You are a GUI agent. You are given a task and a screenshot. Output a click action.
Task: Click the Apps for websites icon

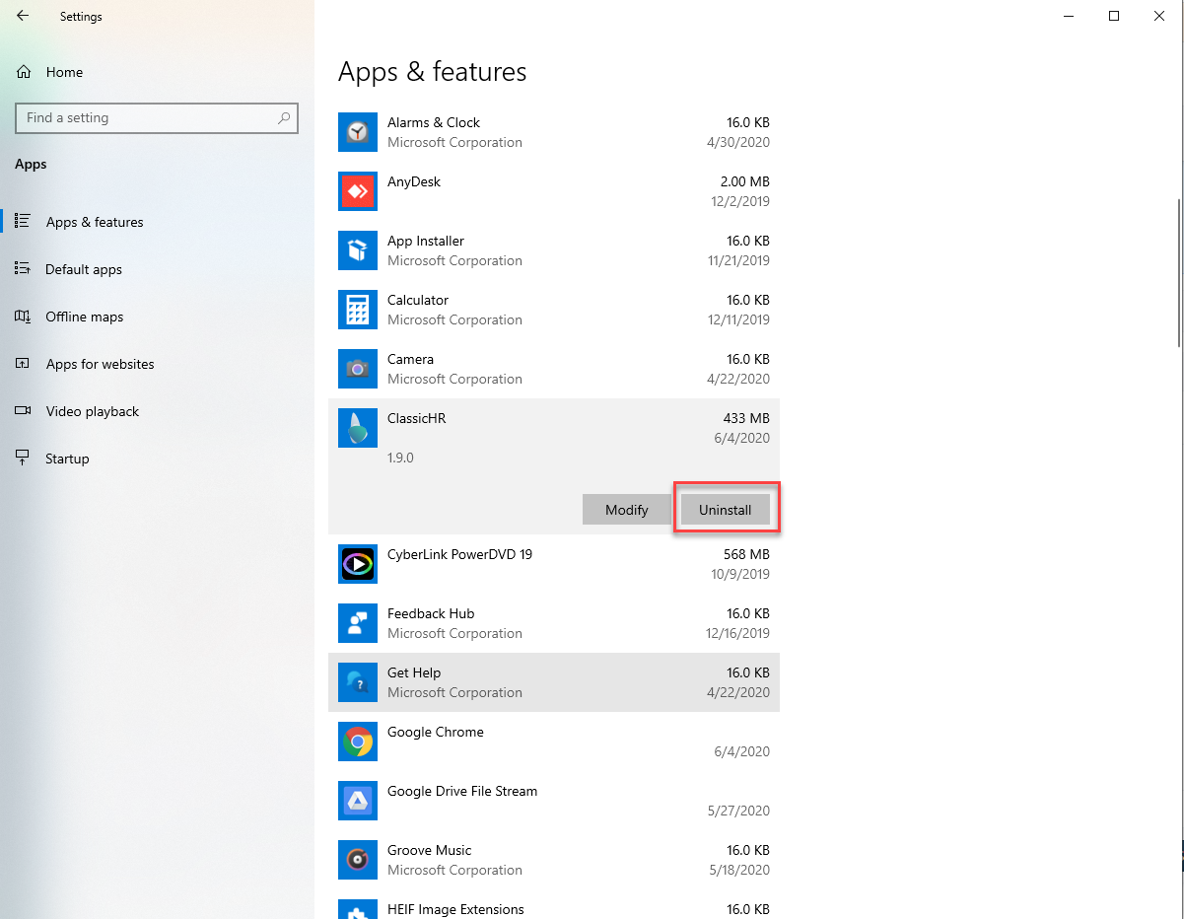23,364
